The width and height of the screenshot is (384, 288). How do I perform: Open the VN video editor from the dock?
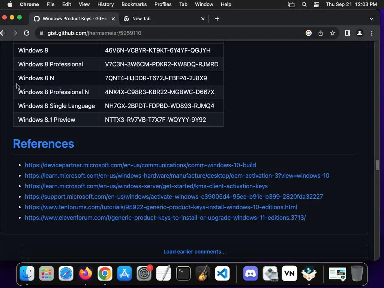point(289,273)
